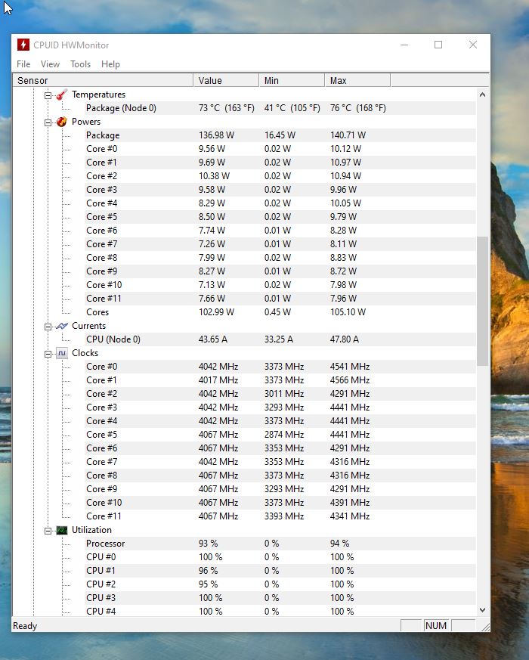Minimize the HWMonitor window
529x660 pixels.
[x=404, y=45]
